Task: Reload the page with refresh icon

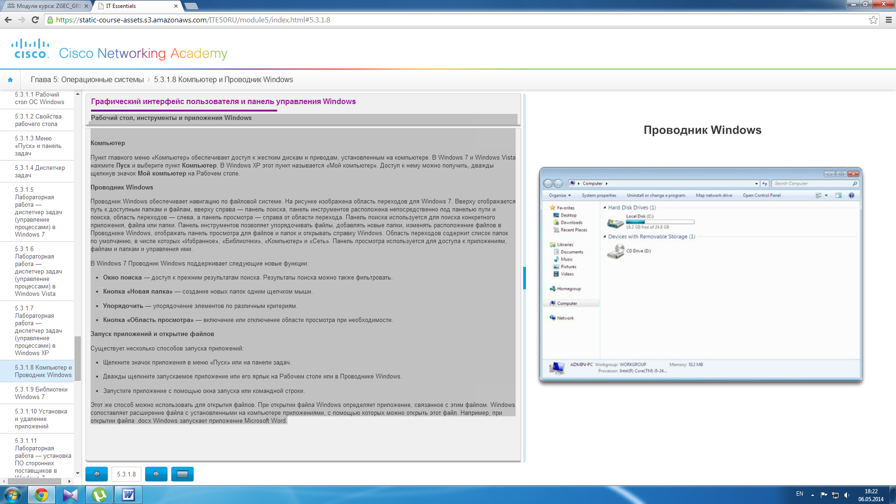Action: click(35, 20)
